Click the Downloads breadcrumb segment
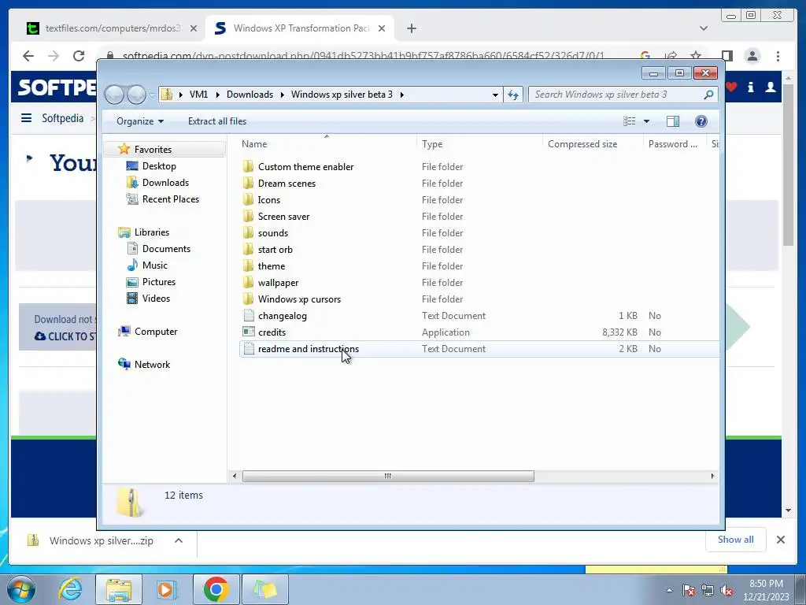 pyautogui.click(x=250, y=95)
